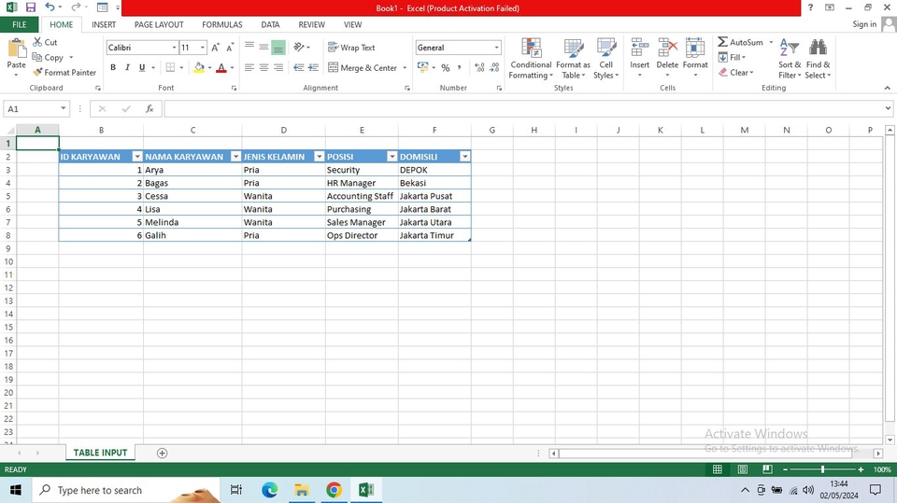Open Format as Table gallery
Image resolution: width=897 pixels, height=503 pixels.
573,58
